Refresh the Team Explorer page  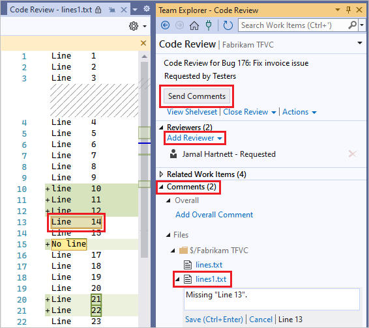(x=228, y=25)
